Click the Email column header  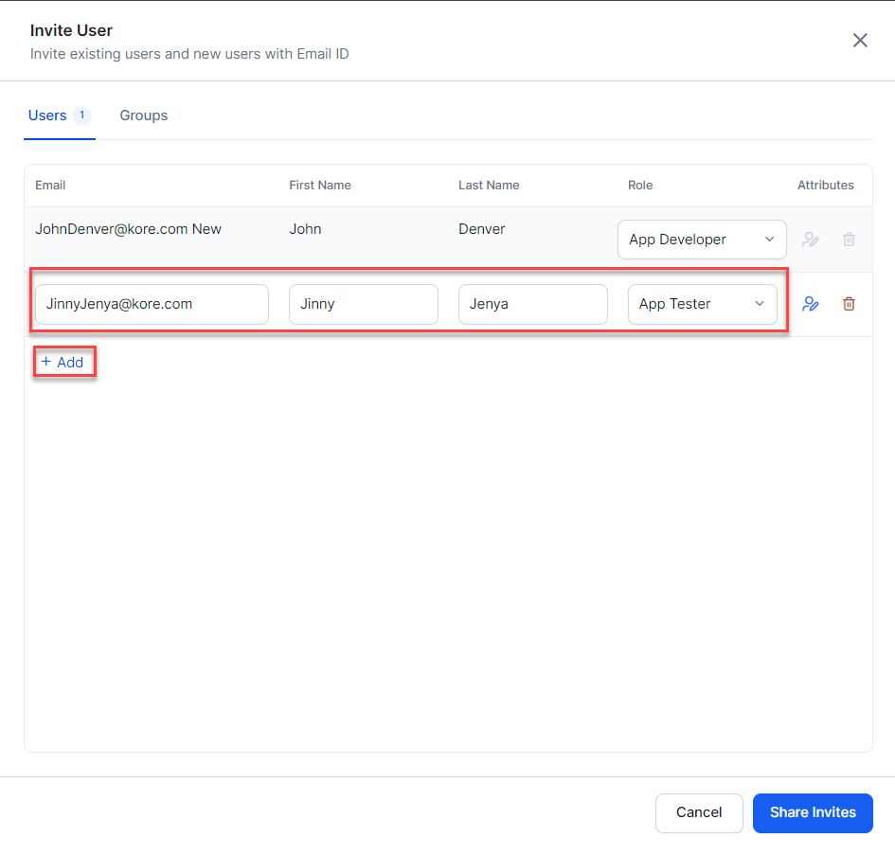[x=50, y=186]
